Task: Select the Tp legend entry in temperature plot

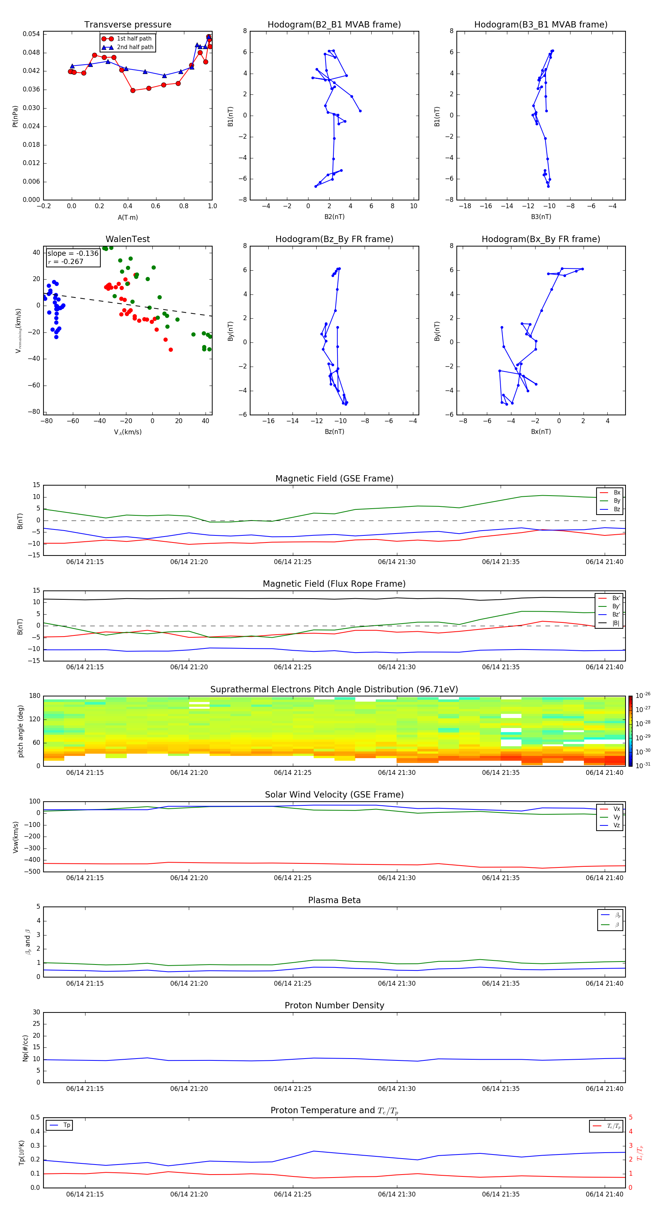Action: [59, 1125]
